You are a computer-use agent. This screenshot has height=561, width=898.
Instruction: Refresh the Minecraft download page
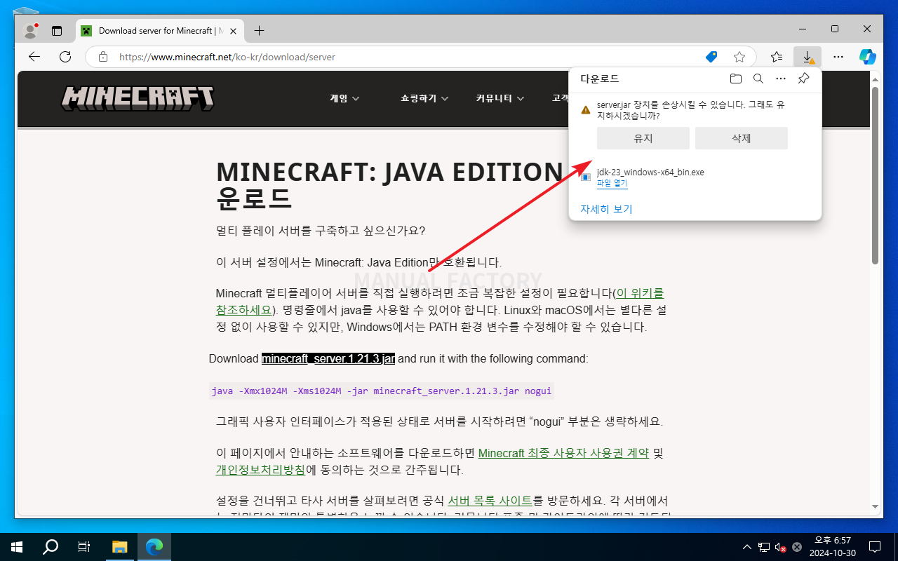coord(65,57)
